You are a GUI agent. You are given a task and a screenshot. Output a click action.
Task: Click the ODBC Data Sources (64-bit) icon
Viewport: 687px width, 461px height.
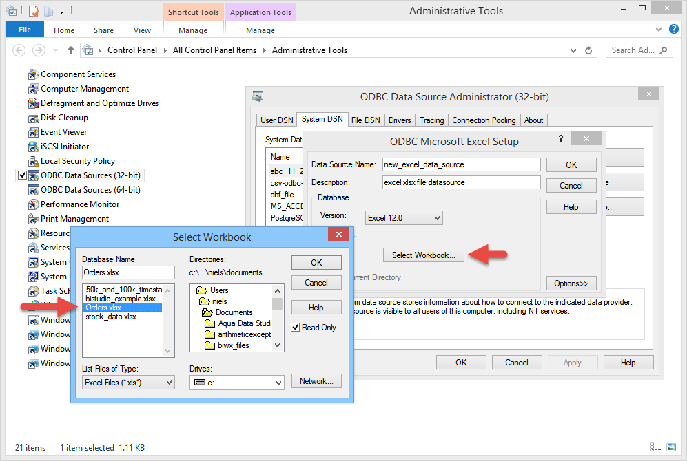[33, 191]
